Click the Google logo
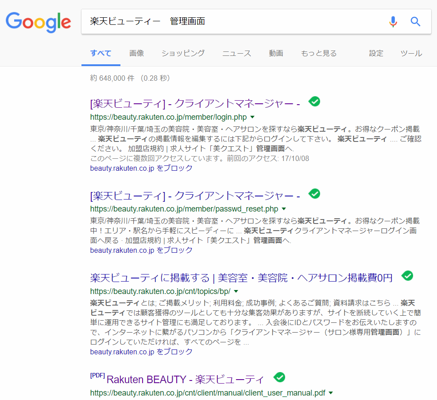The height and width of the screenshot is (400, 437). (x=39, y=22)
